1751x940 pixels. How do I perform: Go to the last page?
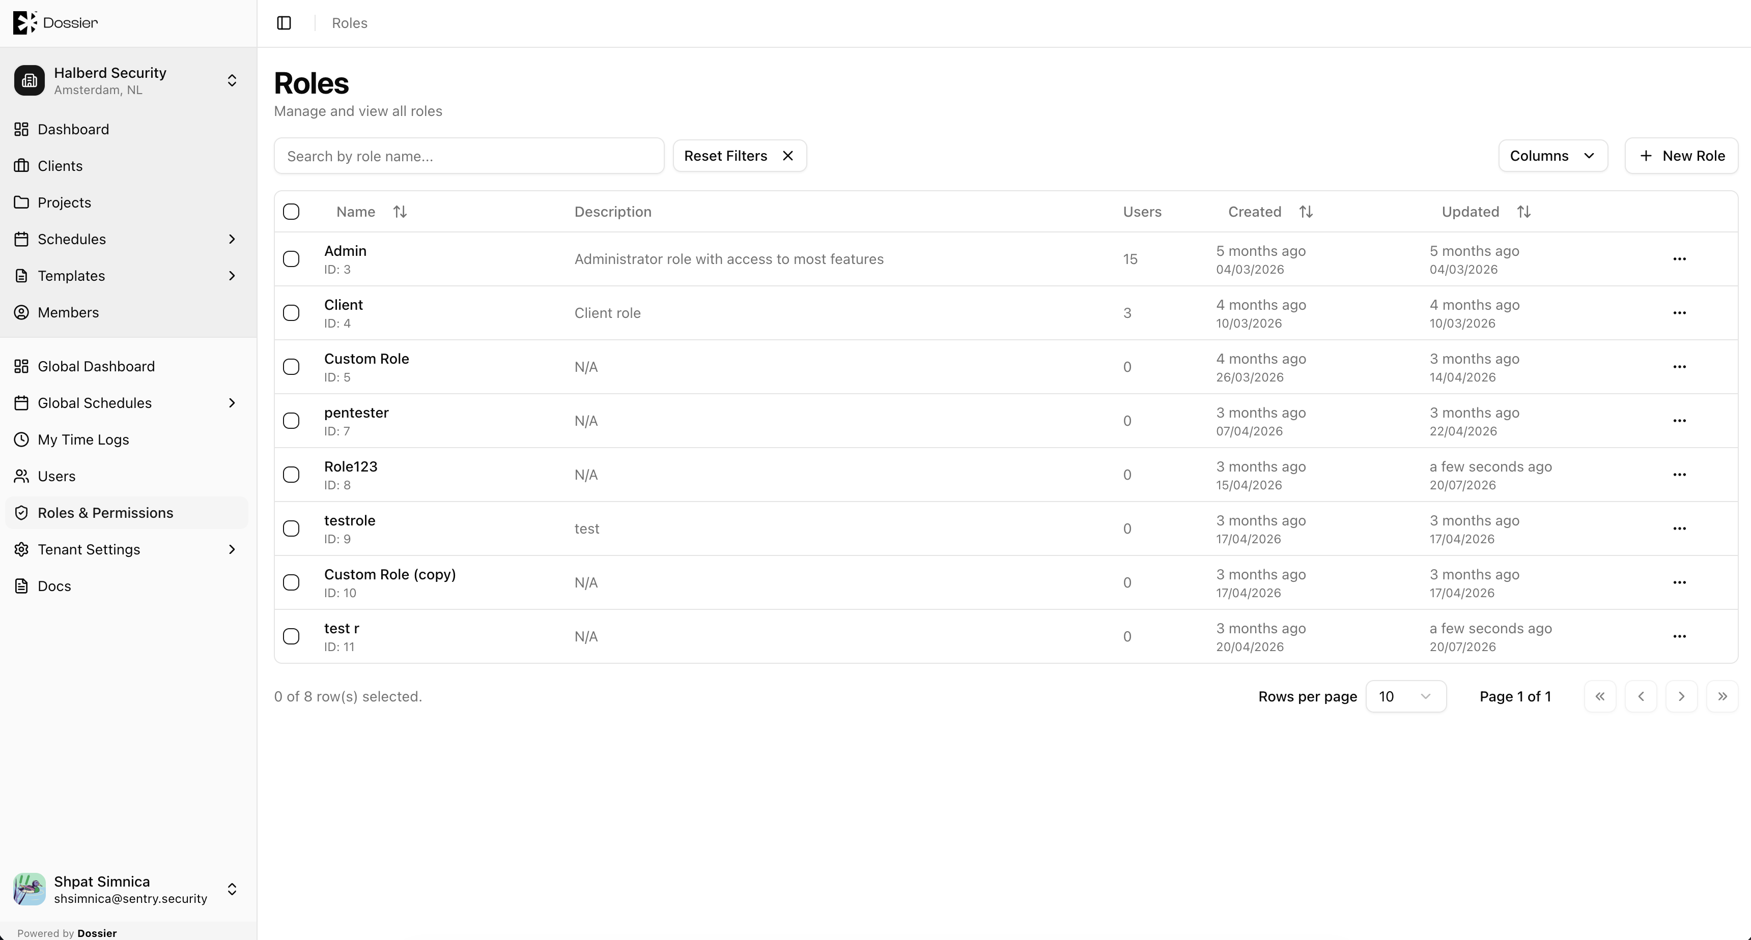[1722, 696]
